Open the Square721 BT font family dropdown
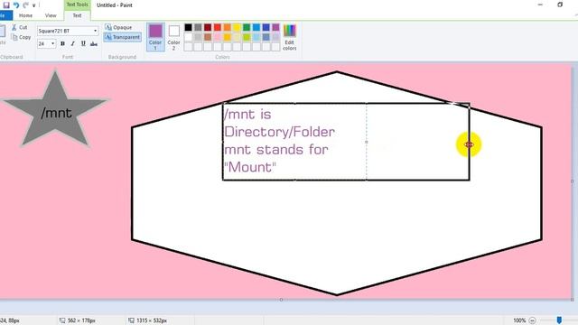 (x=96, y=31)
